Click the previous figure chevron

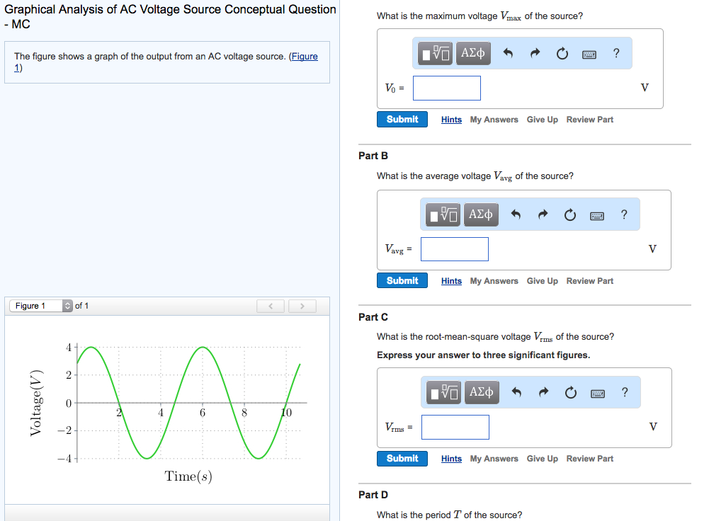pos(270,305)
